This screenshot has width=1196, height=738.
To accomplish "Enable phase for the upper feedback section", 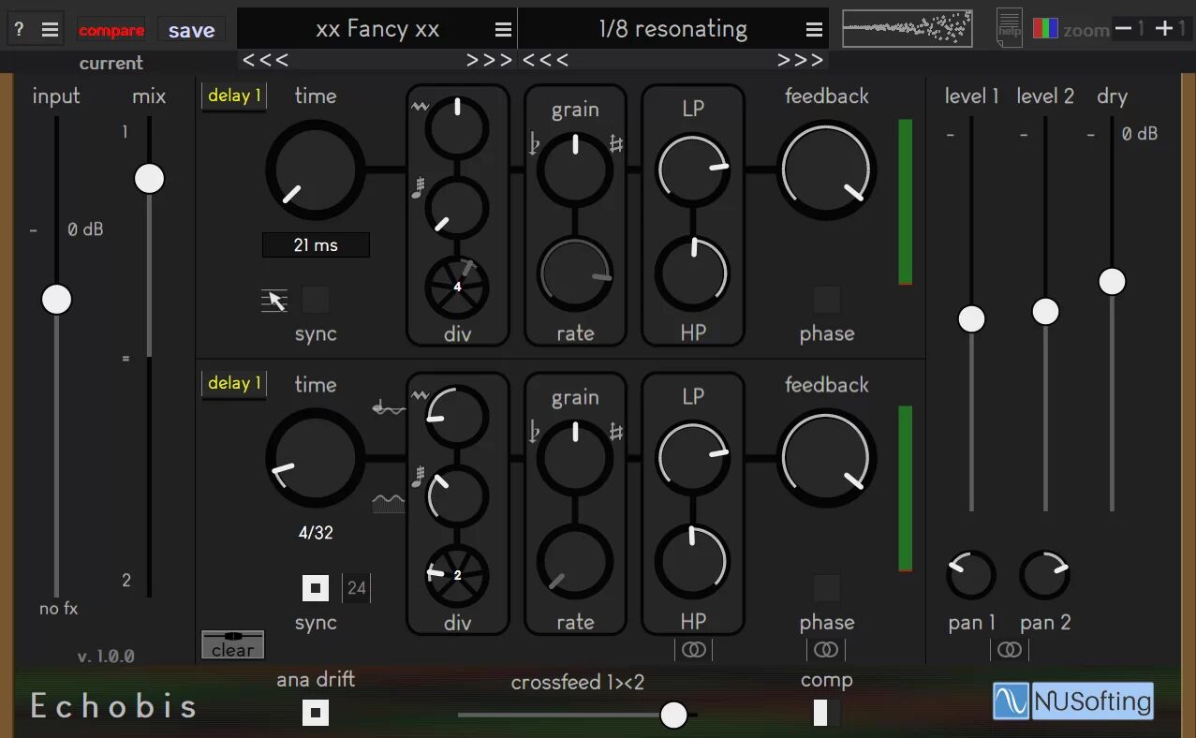I will (x=826, y=300).
